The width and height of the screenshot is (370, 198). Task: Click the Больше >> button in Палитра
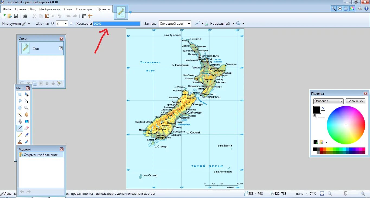coord(355,101)
